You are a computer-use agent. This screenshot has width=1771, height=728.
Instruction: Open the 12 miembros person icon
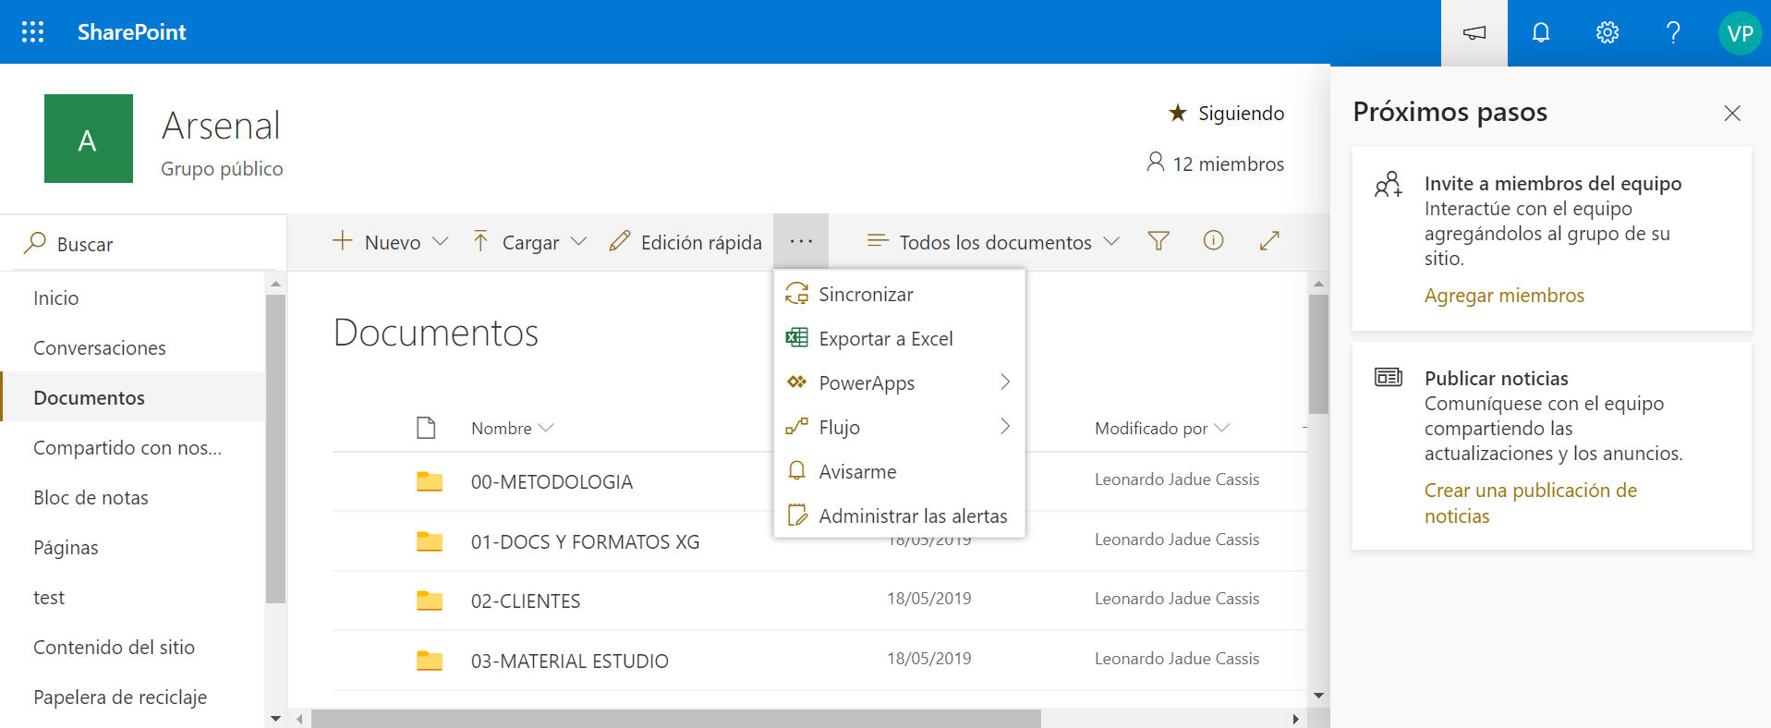pos(1155,163)
